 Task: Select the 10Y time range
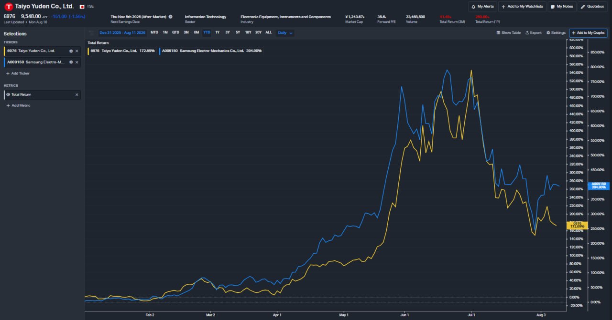tap(248, 32)
